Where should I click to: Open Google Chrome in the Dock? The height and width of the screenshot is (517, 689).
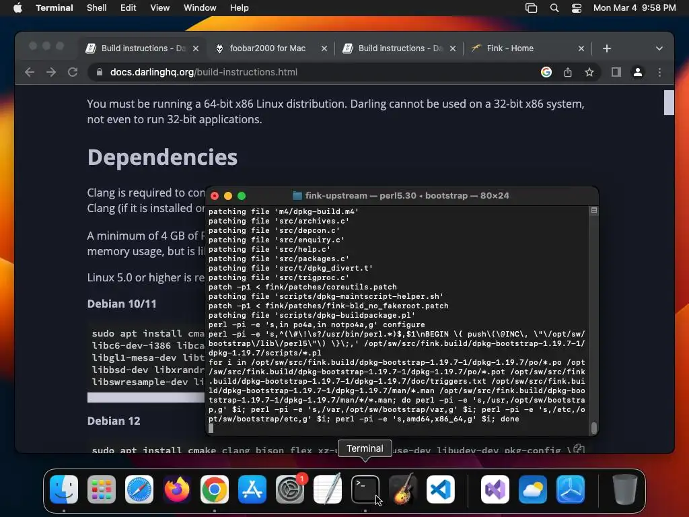pyautogui.click(x=215, y=489)
